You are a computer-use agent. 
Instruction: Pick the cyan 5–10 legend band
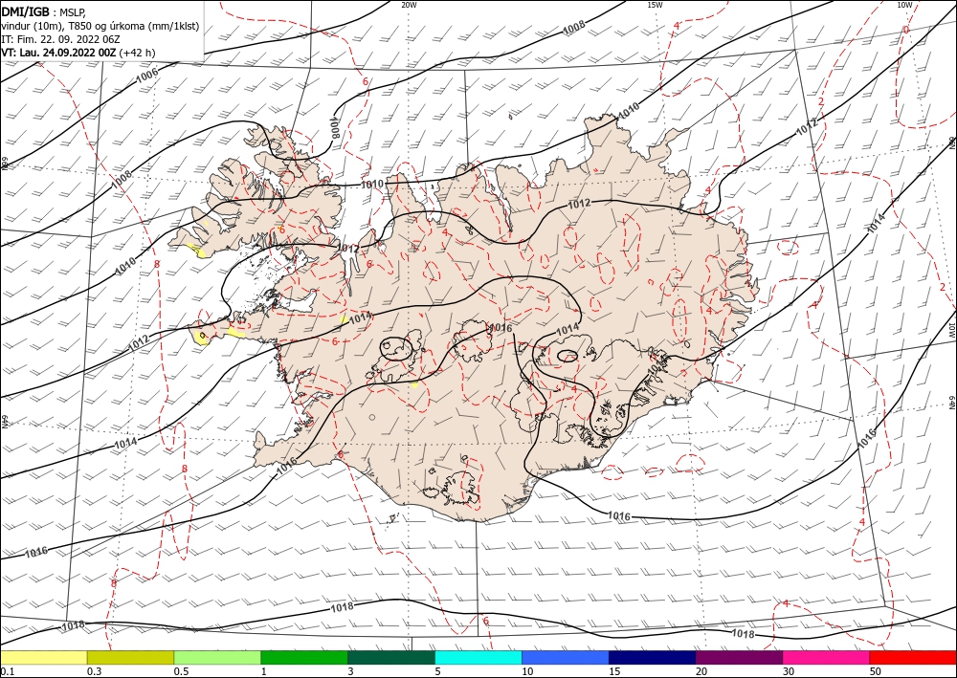click(478, 657)
